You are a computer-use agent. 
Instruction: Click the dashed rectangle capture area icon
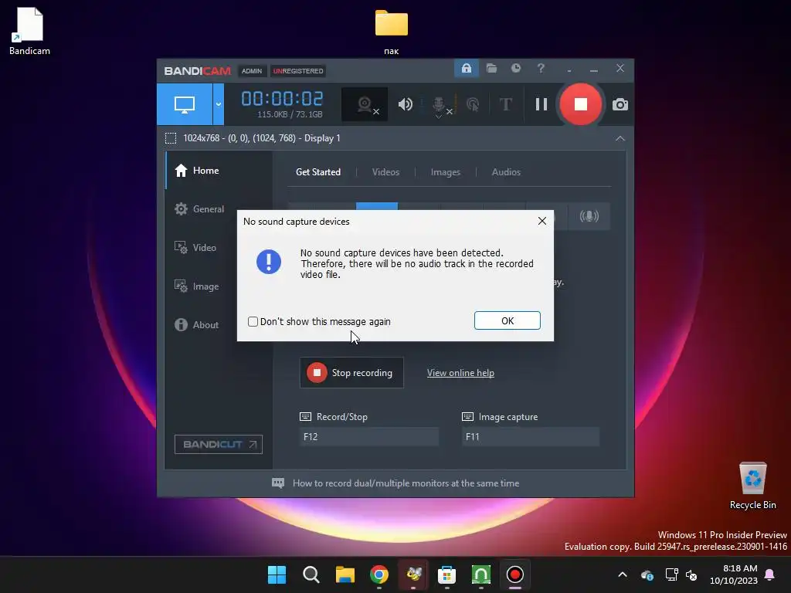(171, 138)
